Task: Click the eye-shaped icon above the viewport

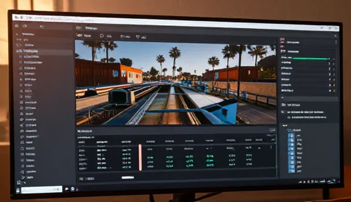Action: [x=79, y=35]
